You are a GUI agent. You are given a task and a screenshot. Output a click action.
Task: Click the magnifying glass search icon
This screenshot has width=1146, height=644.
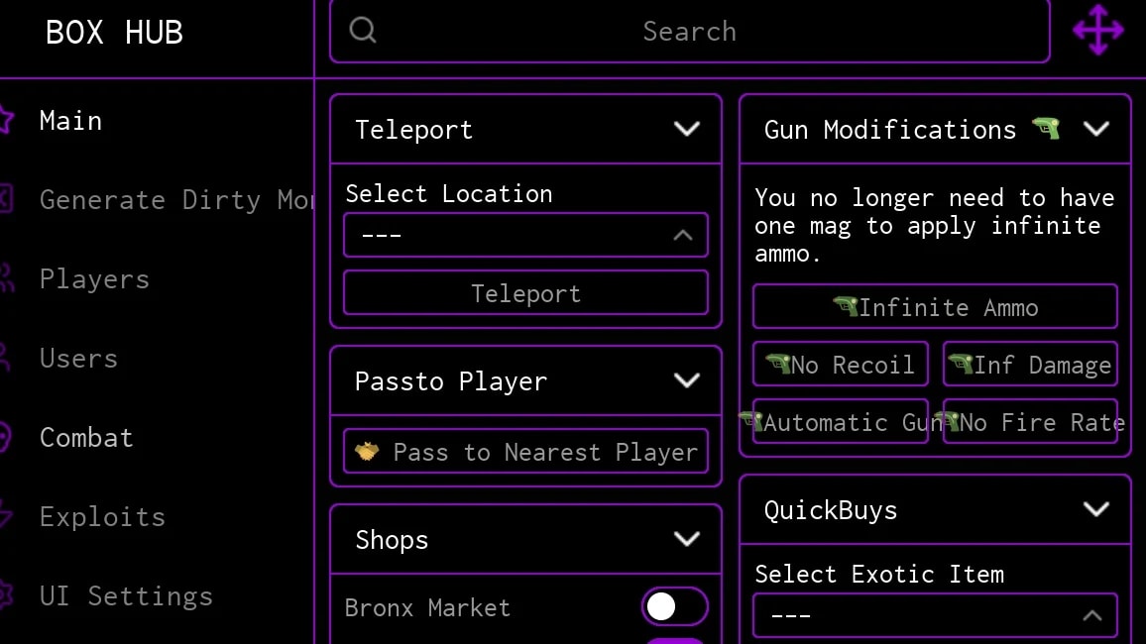(x=363, y=30)
